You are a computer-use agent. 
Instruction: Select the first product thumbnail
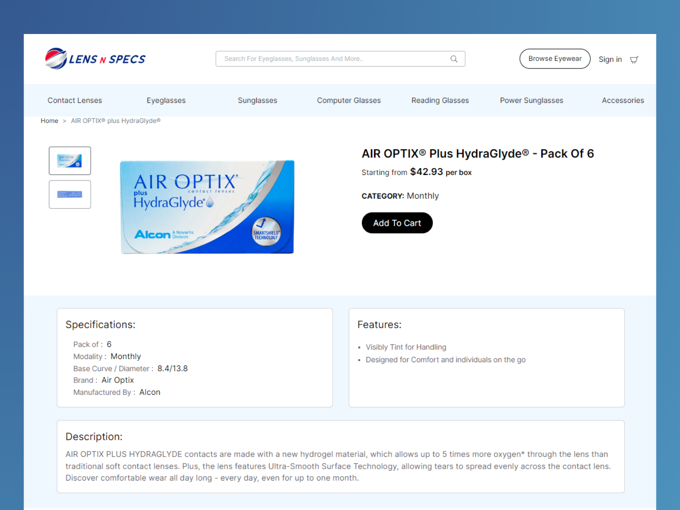(70, 161)
